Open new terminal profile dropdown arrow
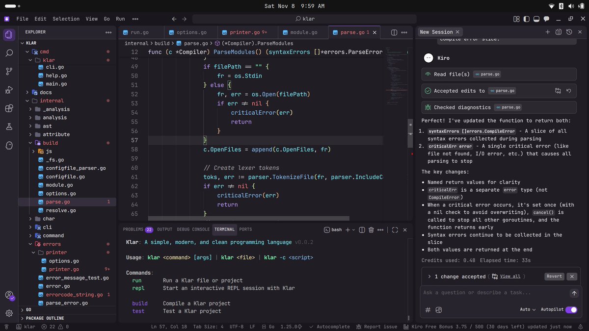 click(x=354, y=229)
